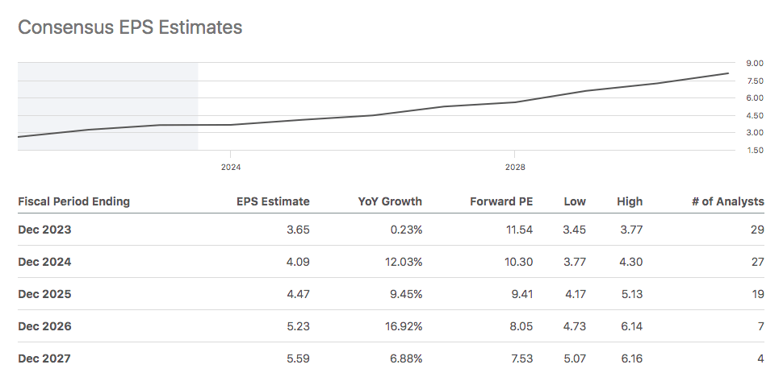
Task: Sort by Fiscal Period Ending column header
Action: click(x=73, y=201)
